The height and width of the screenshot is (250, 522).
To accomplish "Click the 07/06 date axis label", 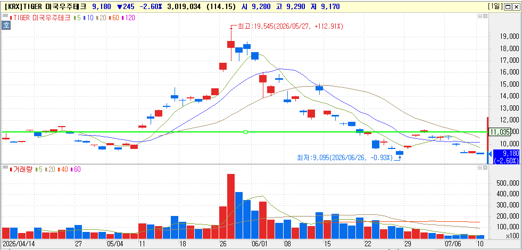I will click(x=454, y=244).
